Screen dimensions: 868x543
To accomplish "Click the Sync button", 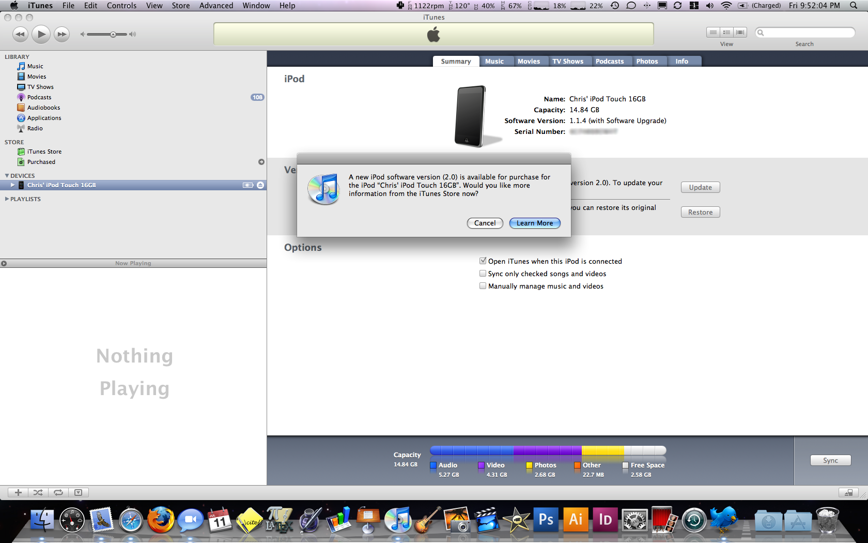I will pyautogui.click(x=831, y=461).
